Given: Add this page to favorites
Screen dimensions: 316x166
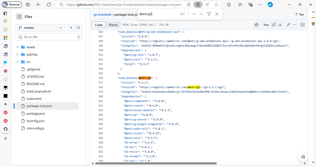Looking at the screenshot, I should (216, 4).
